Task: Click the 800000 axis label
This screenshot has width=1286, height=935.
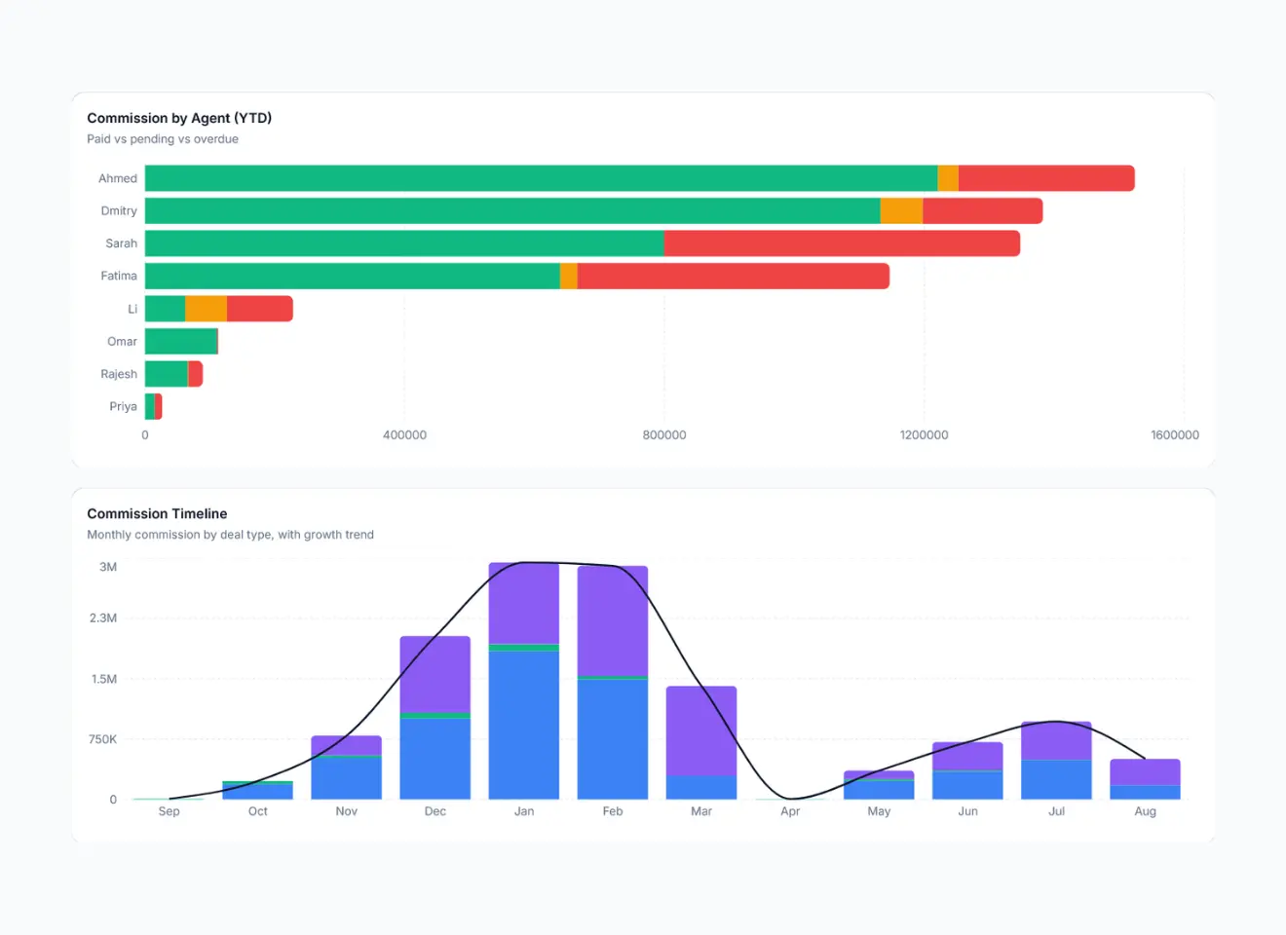Action: [x=664, y=434]
